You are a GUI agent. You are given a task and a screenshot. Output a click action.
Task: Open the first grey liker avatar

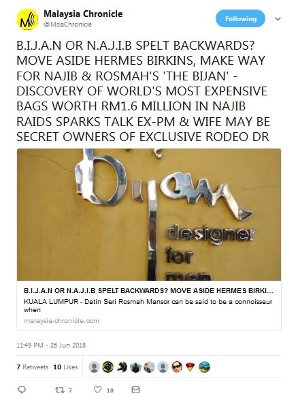[x=94, y=367]
